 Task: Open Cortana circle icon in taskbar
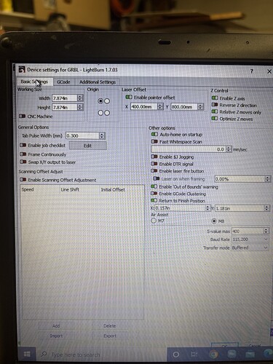176,355
